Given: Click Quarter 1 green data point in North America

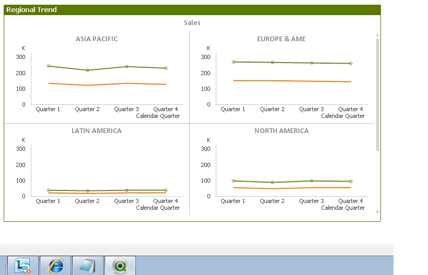Looking at the screenshot, I should tap(234, 181).
